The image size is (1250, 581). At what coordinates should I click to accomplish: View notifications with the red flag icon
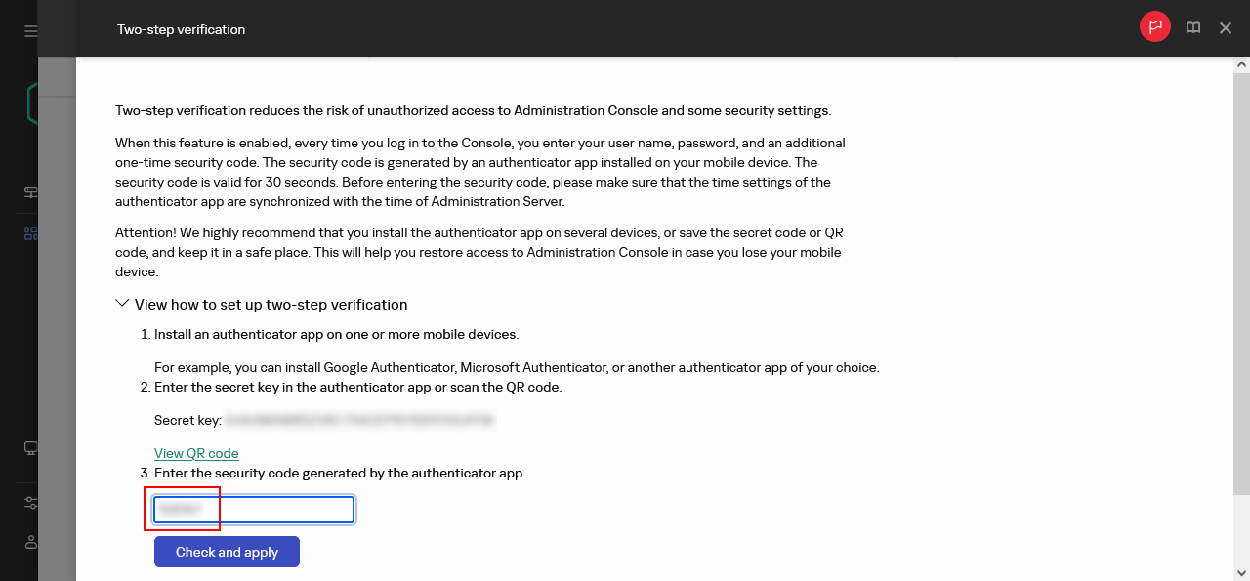[1154, 26]
